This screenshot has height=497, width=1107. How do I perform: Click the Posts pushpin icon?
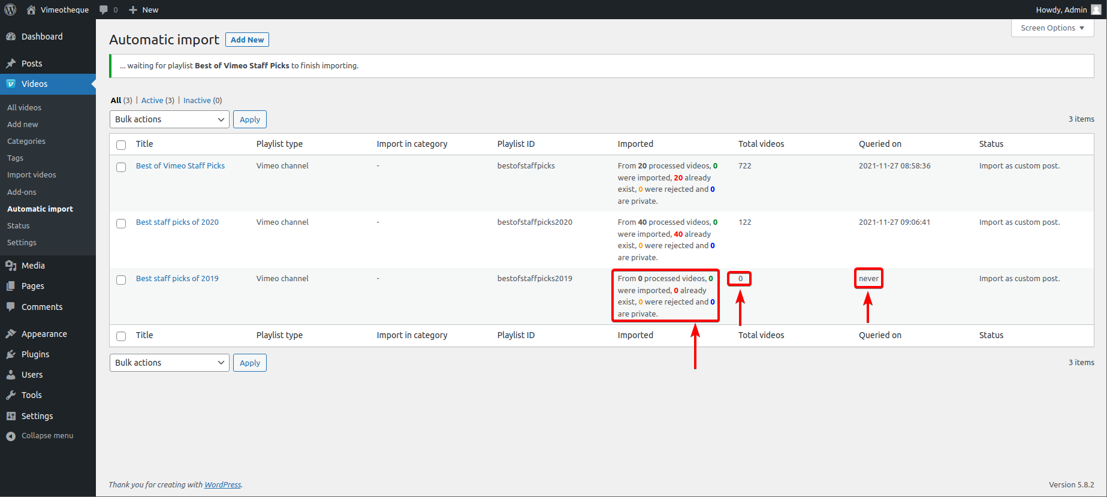coord(11,64)
